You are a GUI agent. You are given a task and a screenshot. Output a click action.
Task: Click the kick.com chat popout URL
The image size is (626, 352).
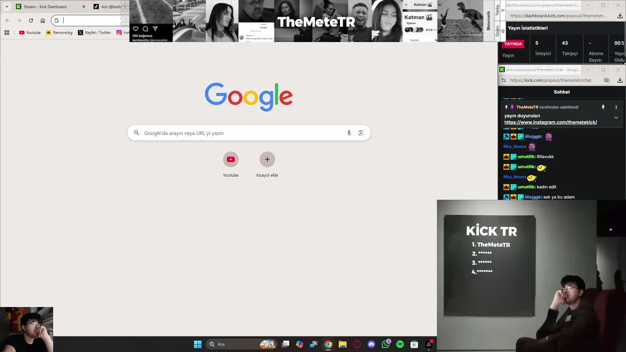tap(551, 80)
